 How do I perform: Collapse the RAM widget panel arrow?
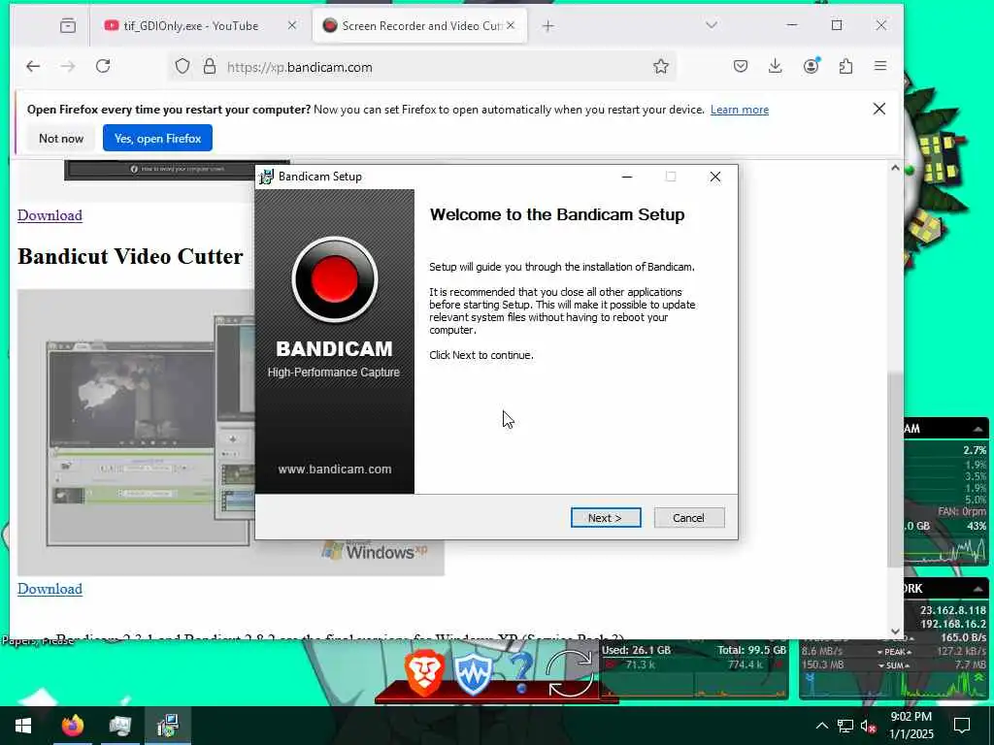point(978,430)
